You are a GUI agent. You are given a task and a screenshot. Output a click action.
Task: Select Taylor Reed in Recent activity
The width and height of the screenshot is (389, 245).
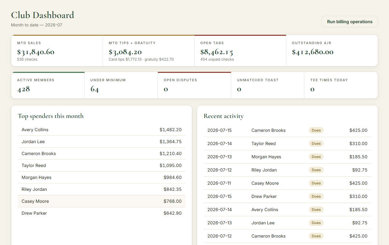(x=263, y=143)
